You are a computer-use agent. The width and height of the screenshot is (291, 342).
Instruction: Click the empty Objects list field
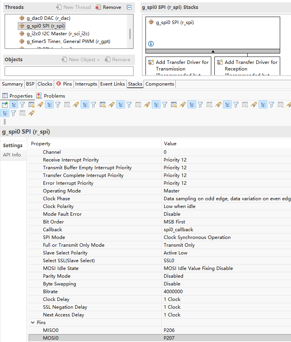[69, 71]
